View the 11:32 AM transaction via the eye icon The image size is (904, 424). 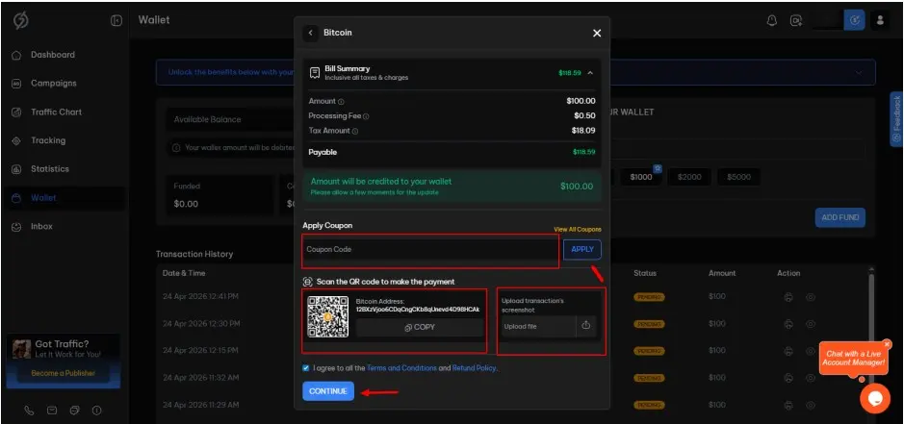pos(810,378)
